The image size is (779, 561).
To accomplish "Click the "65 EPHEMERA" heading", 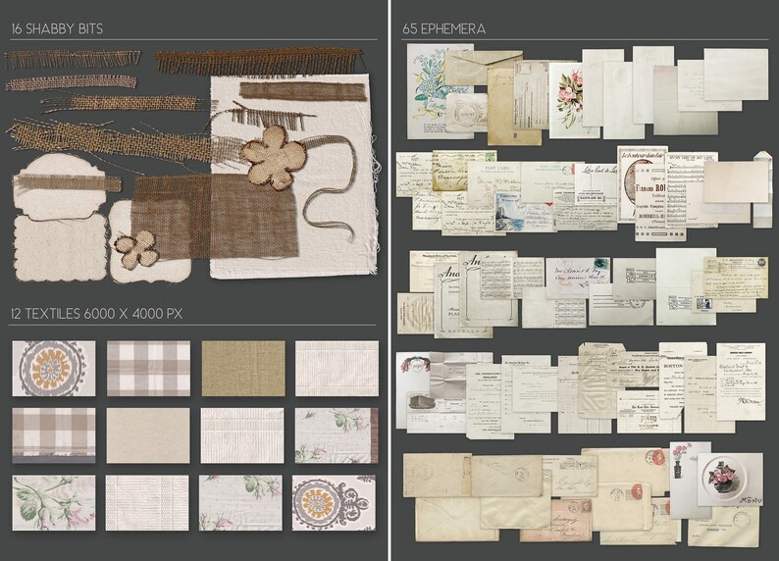I will tap(443, 28).
